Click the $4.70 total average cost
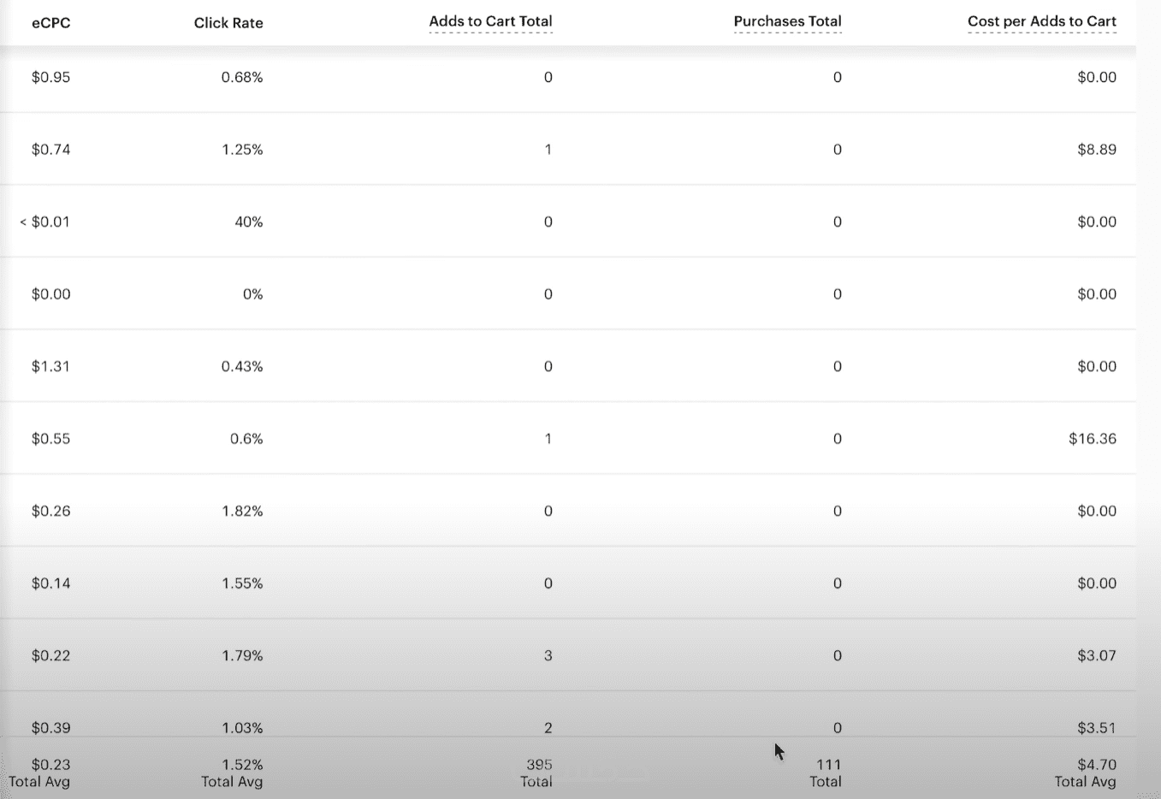The image size is (1161, 799). point(1096,765)
